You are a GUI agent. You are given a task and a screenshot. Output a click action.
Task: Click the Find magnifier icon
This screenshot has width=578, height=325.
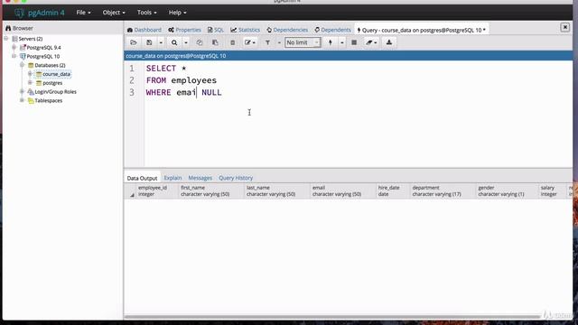[174, 42]
